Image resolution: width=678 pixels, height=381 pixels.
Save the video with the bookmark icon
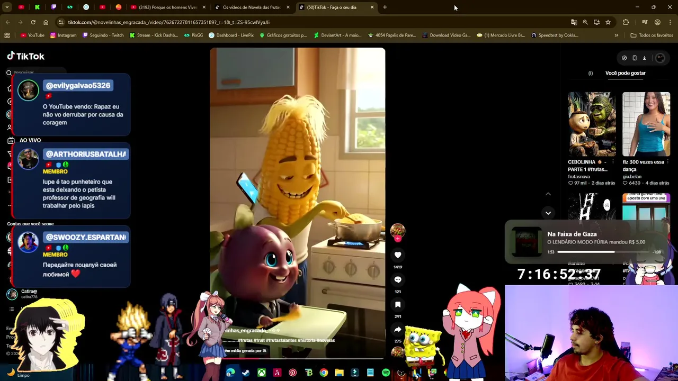(398, 304)
